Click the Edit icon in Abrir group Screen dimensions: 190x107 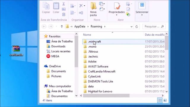click(128, 9)
